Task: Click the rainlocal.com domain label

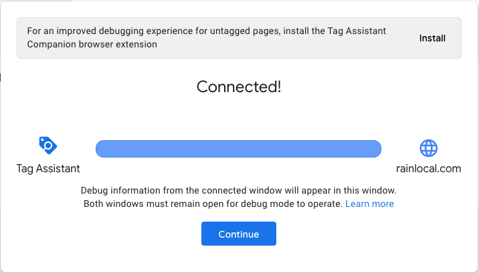Action: click(428, 168)
